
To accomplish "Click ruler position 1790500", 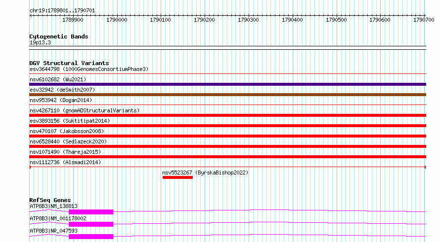I will pos(336,20).
